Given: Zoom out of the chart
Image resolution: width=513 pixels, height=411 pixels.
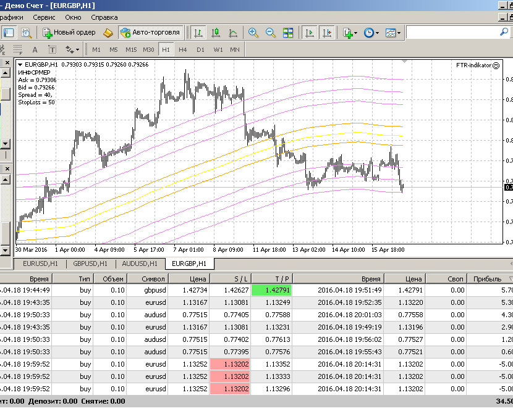Looking at the screenshot, I should [271, 33].
